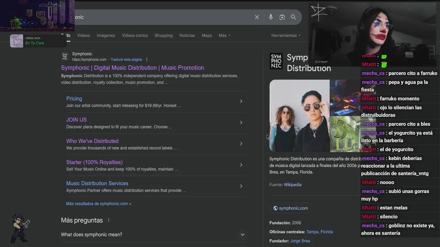The image size is (440, 247).
Task: Expand 'What does symphonic mean?' question
Action: 243,235
